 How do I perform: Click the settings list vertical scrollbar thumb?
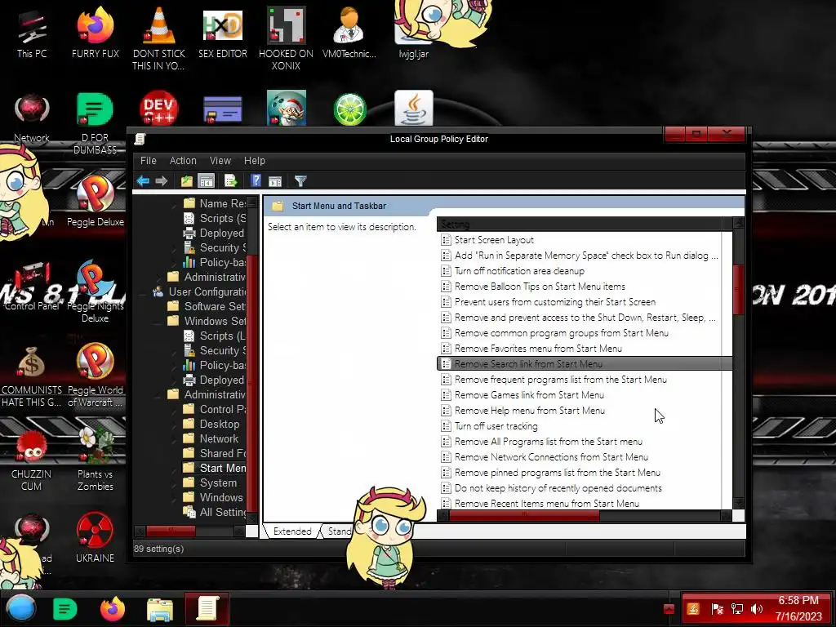pos(738,290)
